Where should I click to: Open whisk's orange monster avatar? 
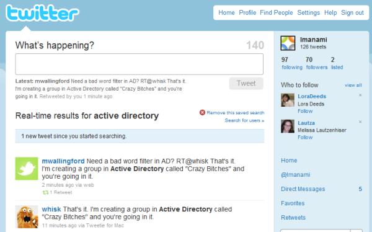[x=27, y=217]
